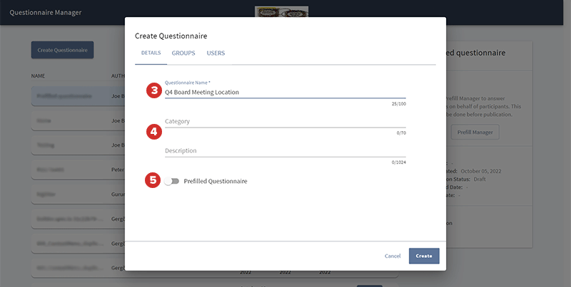Viewport: 571px width, 287px height.
Task: Click the red step 5 marker
Action: [x=152, y=180]
